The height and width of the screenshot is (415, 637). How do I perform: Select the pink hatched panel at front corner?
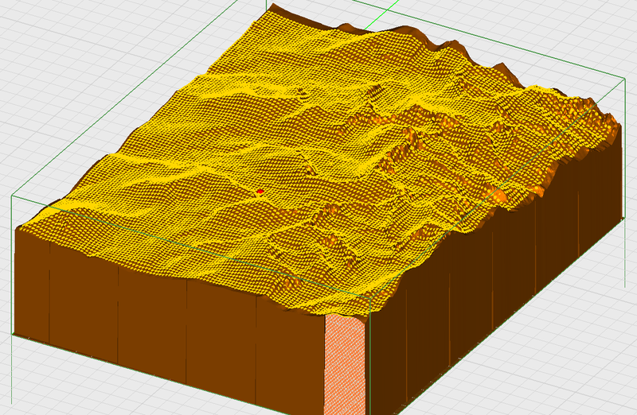[x=346, y=366]
